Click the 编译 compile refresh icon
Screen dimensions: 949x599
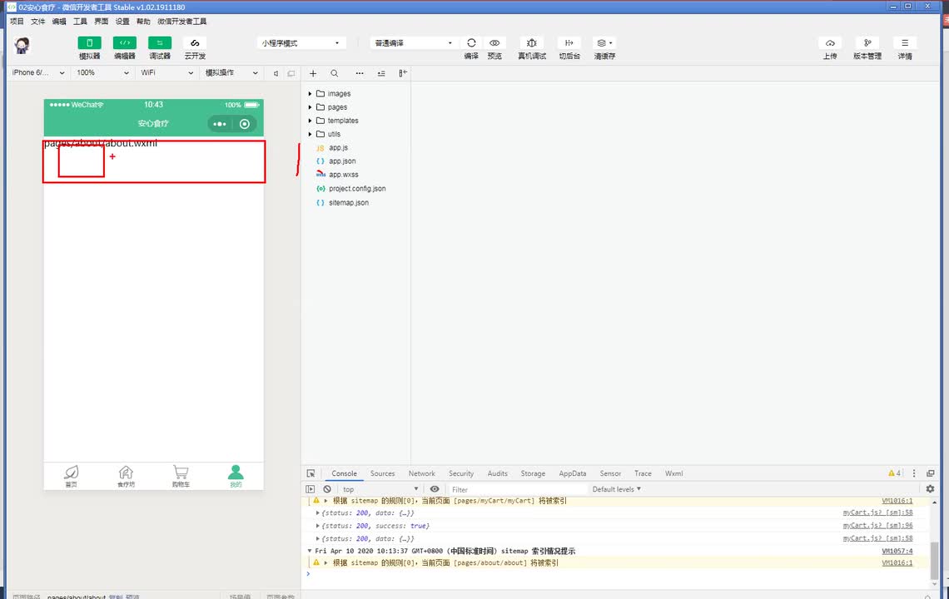pyautogui.click(x=471, y=43)
